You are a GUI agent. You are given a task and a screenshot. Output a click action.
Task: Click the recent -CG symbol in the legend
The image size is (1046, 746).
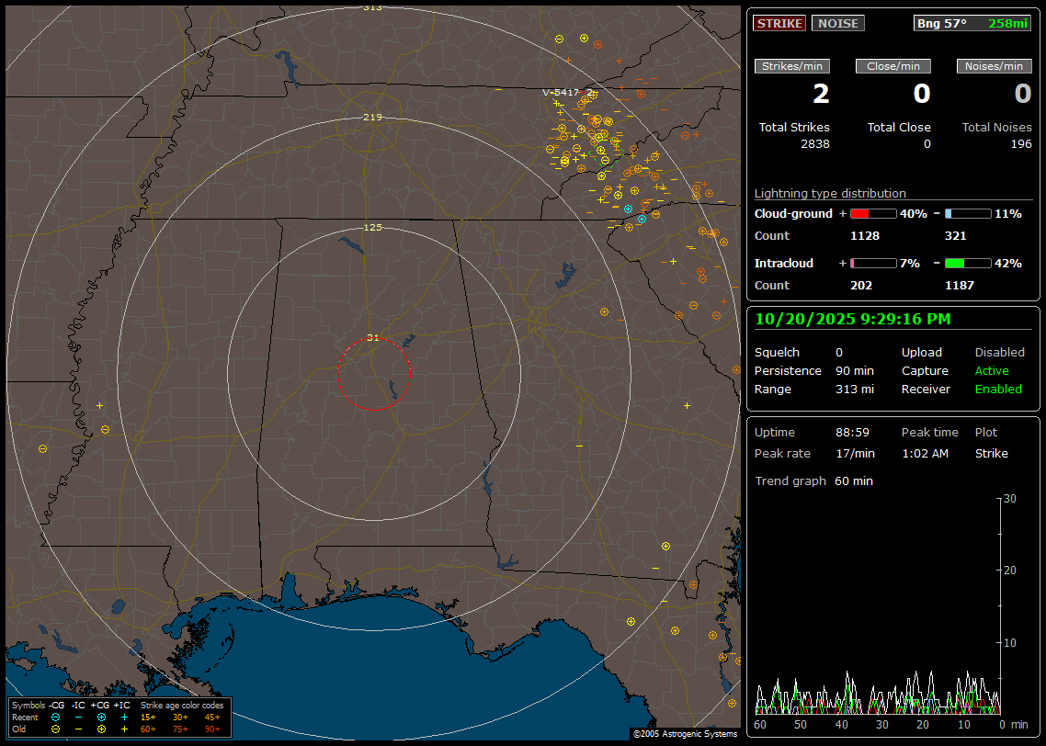pyautogui.click(x=56, y=717)
